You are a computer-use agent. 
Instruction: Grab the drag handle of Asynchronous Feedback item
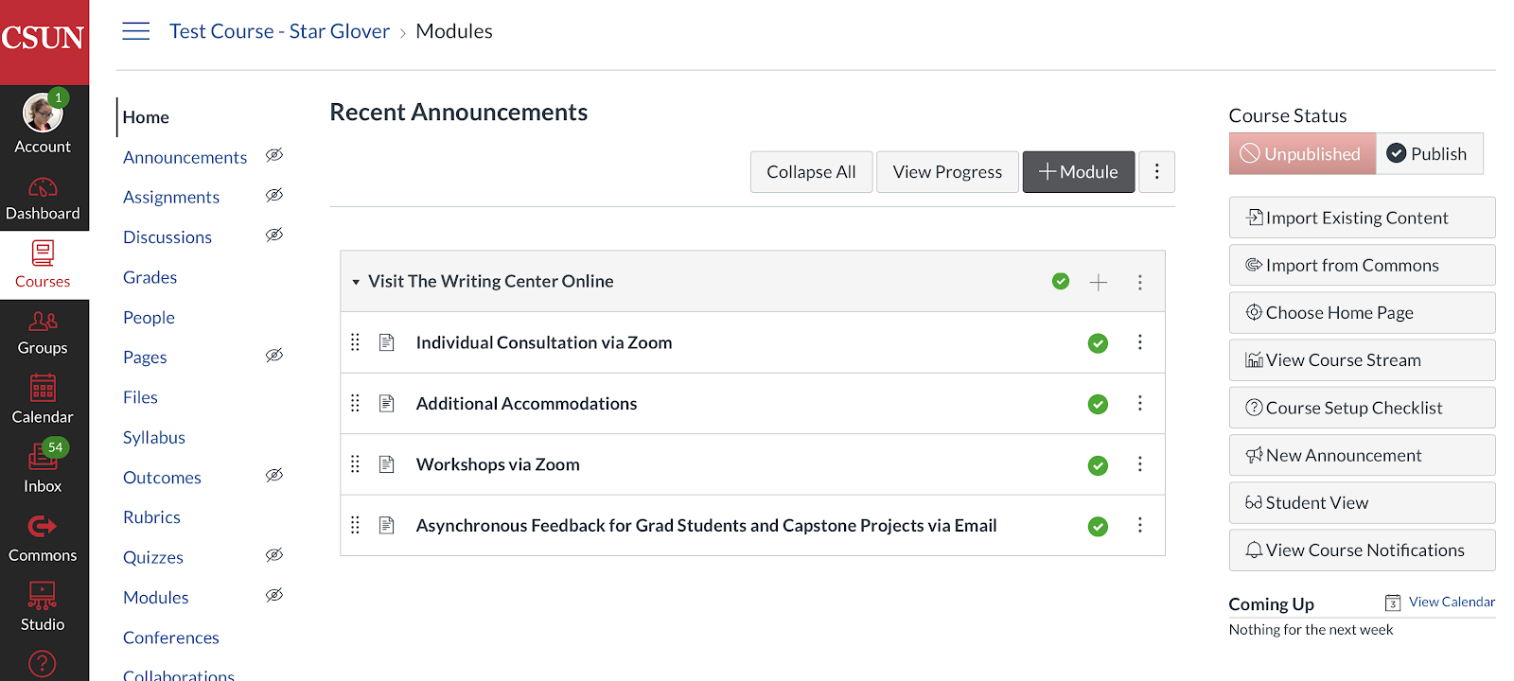point(356,525)
